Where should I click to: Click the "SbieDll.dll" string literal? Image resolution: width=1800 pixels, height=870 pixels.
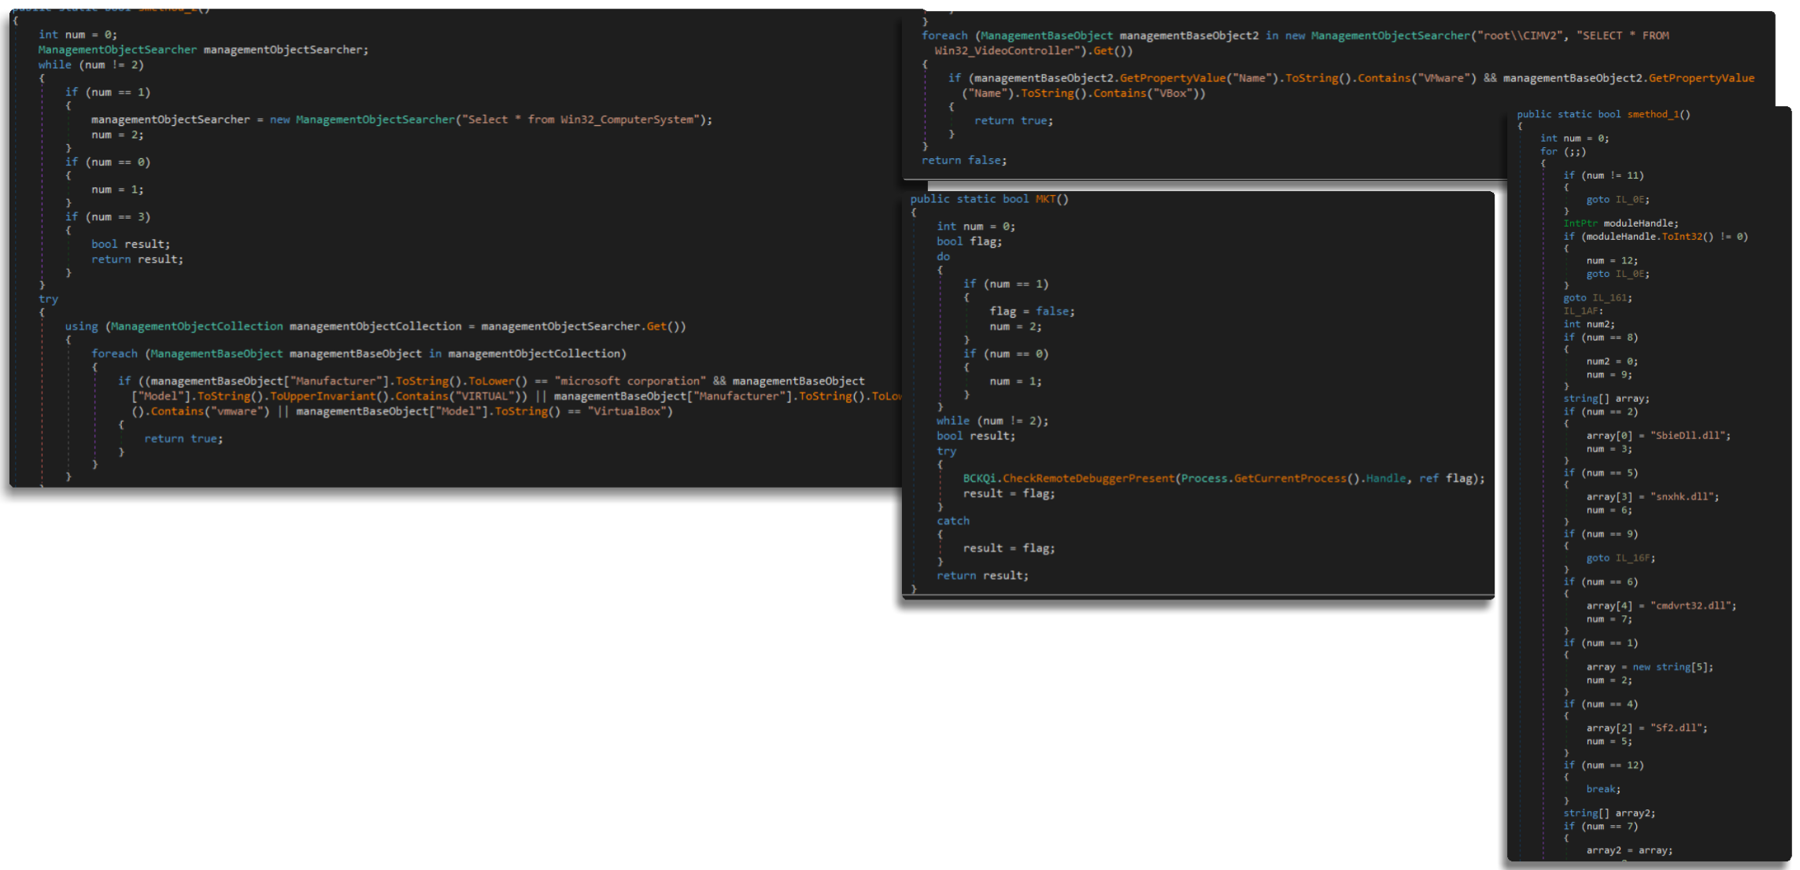[x=1690, y=435]
